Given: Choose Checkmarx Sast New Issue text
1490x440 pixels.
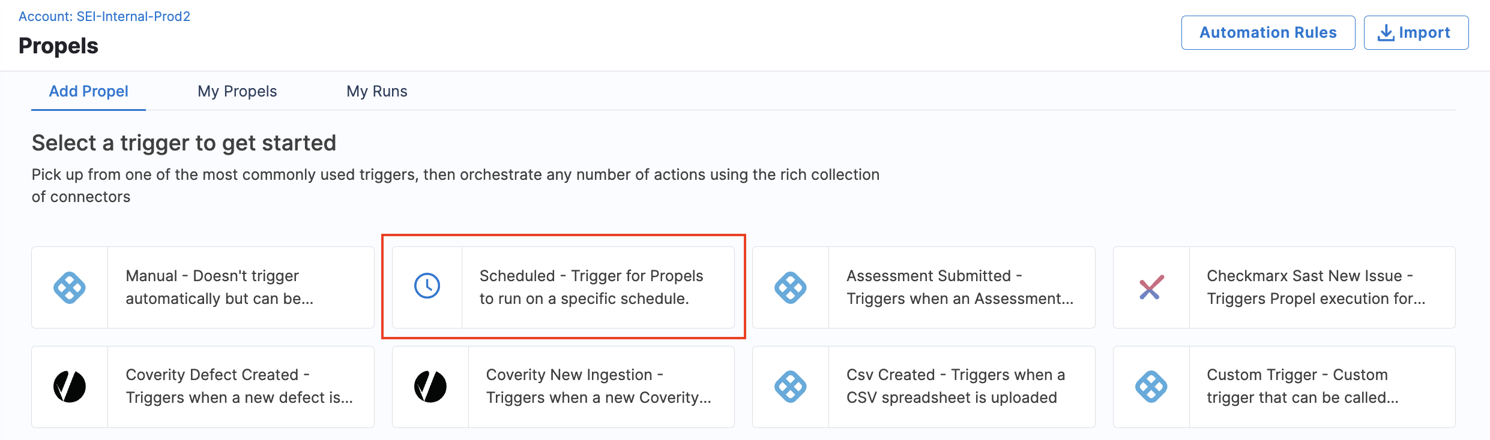Looking at the screenshot, I should click(1316, 287).
